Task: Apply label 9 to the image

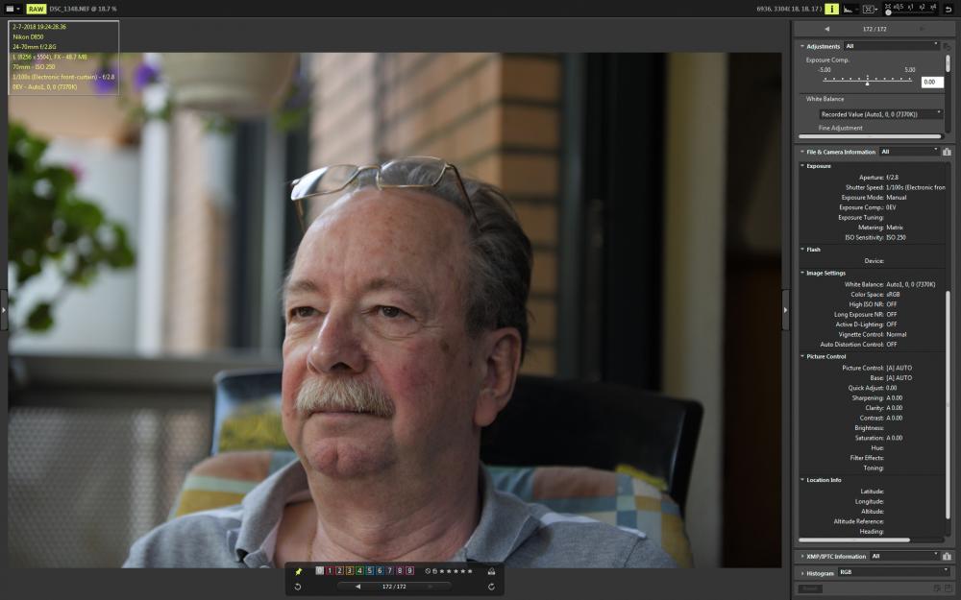Action: 410,570
